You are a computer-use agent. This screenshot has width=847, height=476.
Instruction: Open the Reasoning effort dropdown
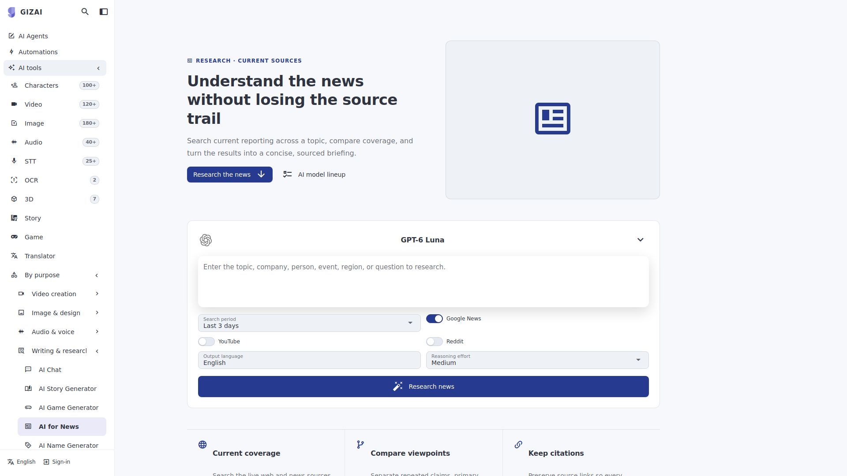[x=537, y=360]
